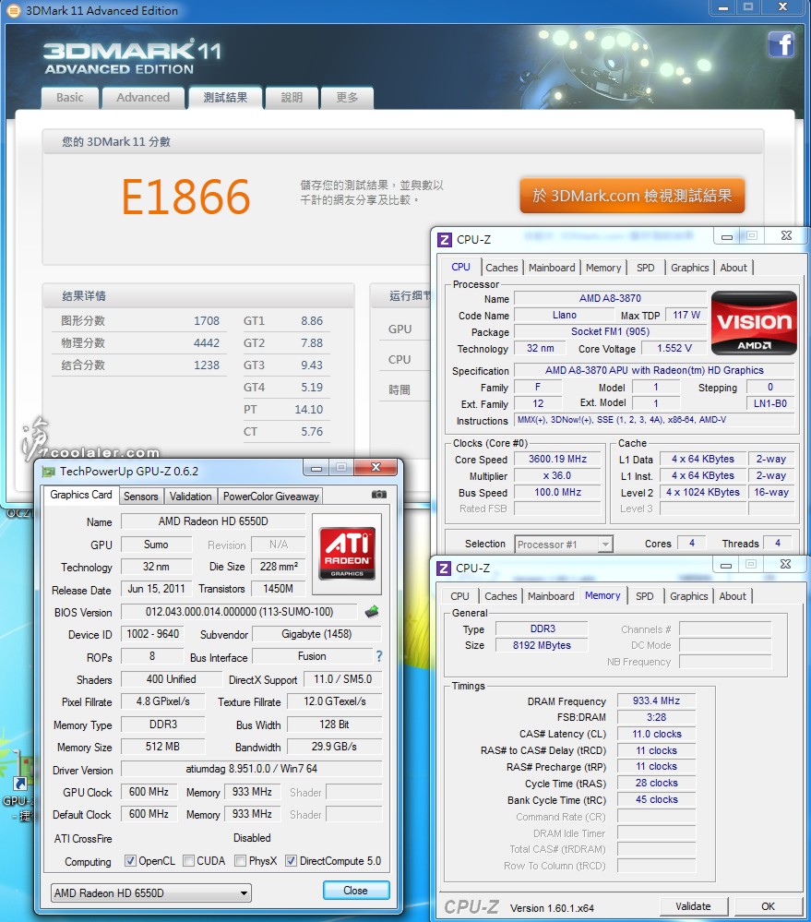Screen dimensions: 811x922
Task: Click the GPU-Z screenshot camera icon
Action: pyautogui.click(x=379, y=495)
